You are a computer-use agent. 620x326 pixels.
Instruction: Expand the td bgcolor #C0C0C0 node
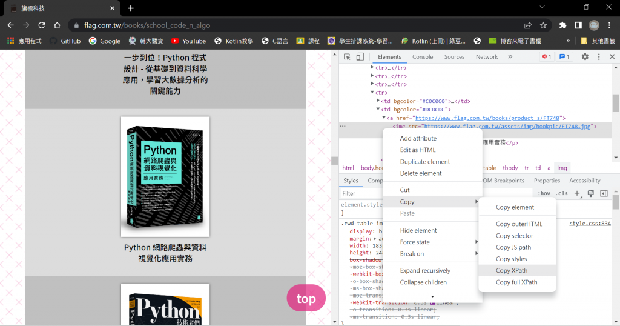click(x=378, y=101)
